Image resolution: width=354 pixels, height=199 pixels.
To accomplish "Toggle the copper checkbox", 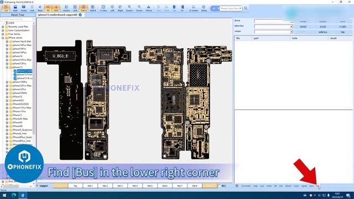I will tap(38, 186).
